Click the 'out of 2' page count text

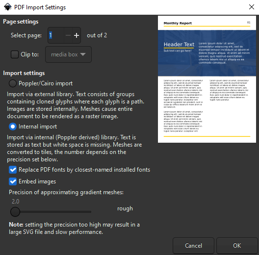tap(97, 35)
